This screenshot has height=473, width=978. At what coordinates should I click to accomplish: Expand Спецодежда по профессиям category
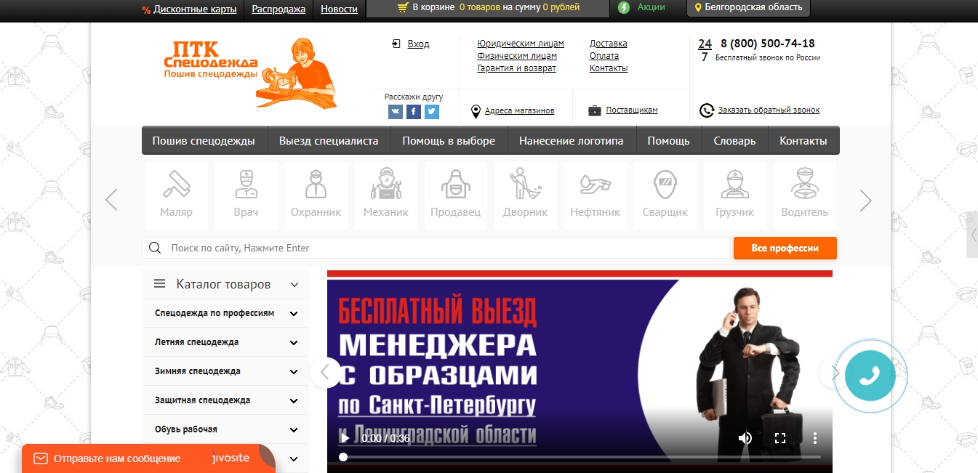pyautogui.click(x=294, y=314)
